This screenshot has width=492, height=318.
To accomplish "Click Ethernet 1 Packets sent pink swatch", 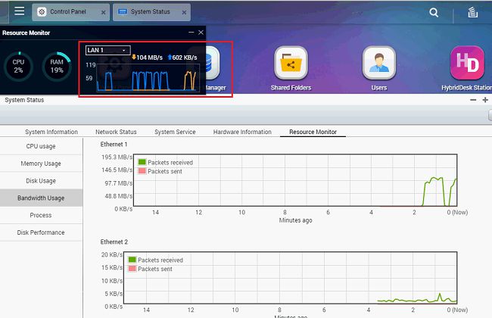I will [142, 171].
